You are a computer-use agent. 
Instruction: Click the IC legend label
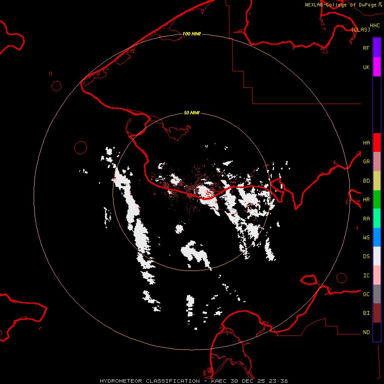point(366,275)
